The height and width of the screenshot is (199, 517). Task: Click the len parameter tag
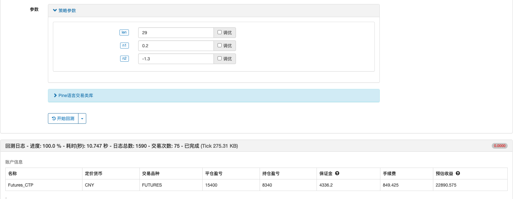click(124, 33)
